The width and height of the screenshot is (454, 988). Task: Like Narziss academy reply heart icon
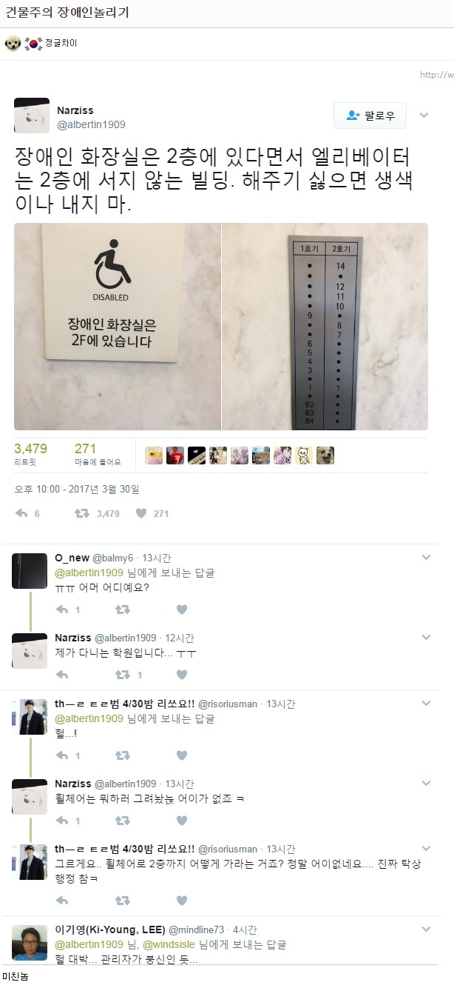click(x=182, y=675)
